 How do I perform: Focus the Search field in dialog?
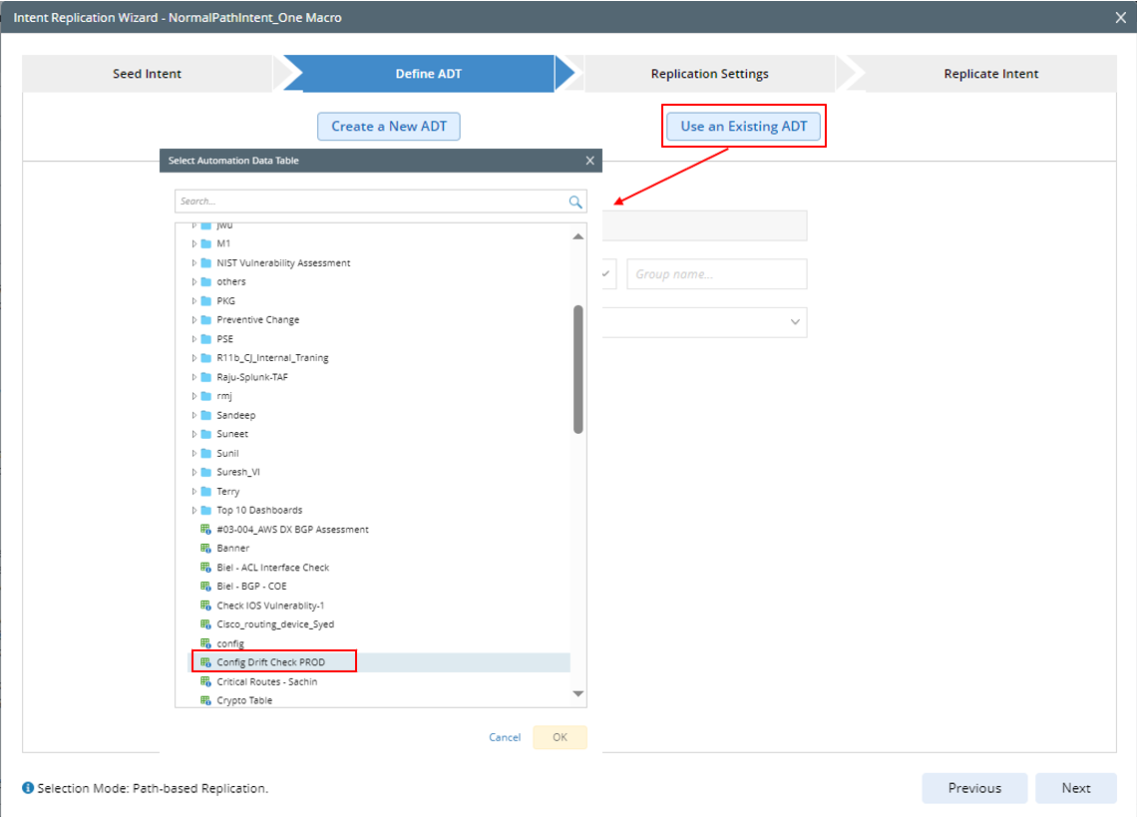point(369,202)
